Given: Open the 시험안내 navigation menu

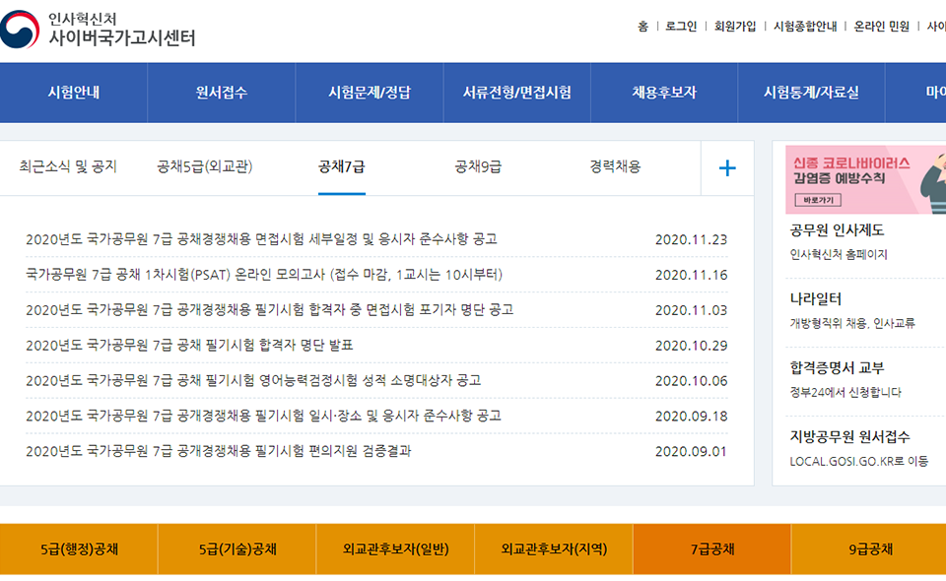Looking at the screenshot, I should (x=73, y=93).
